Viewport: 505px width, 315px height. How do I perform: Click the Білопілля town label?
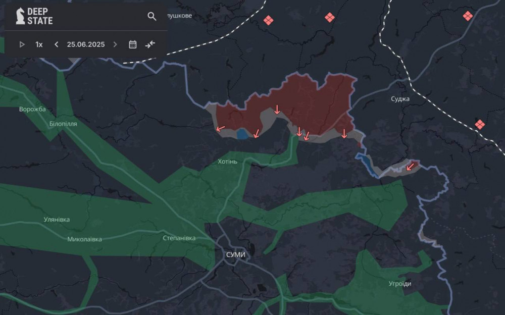point(63,124)
